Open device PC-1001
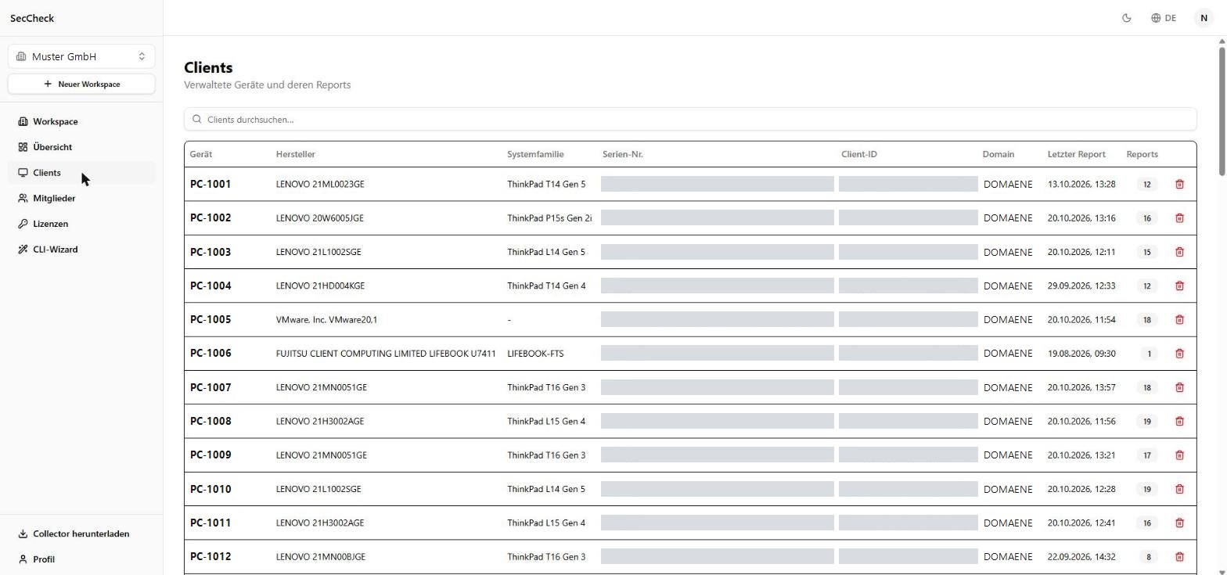The image size is (1227, 575). pos(210,184)
